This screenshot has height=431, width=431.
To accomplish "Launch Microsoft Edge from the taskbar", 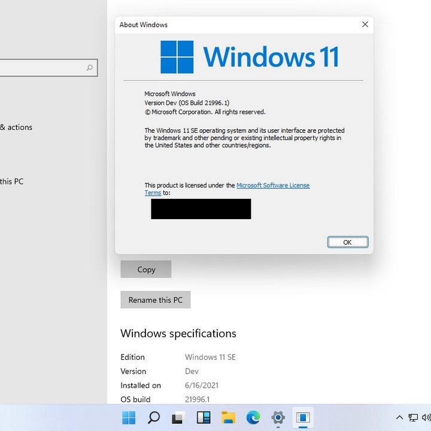I will [x=253, y=418].
